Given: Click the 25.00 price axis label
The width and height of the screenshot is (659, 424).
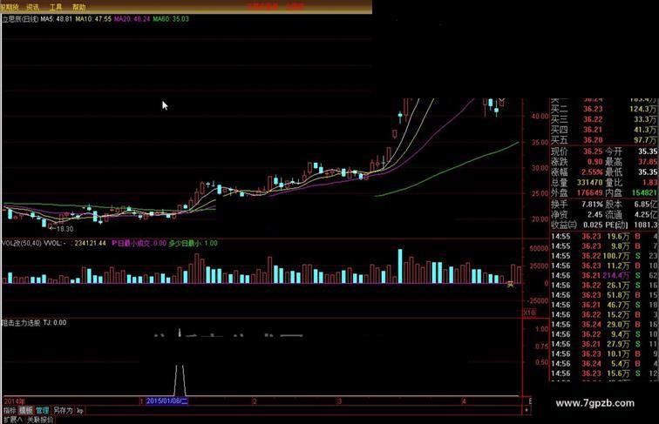Looking at the screenshot, I should tap(540, 193).
